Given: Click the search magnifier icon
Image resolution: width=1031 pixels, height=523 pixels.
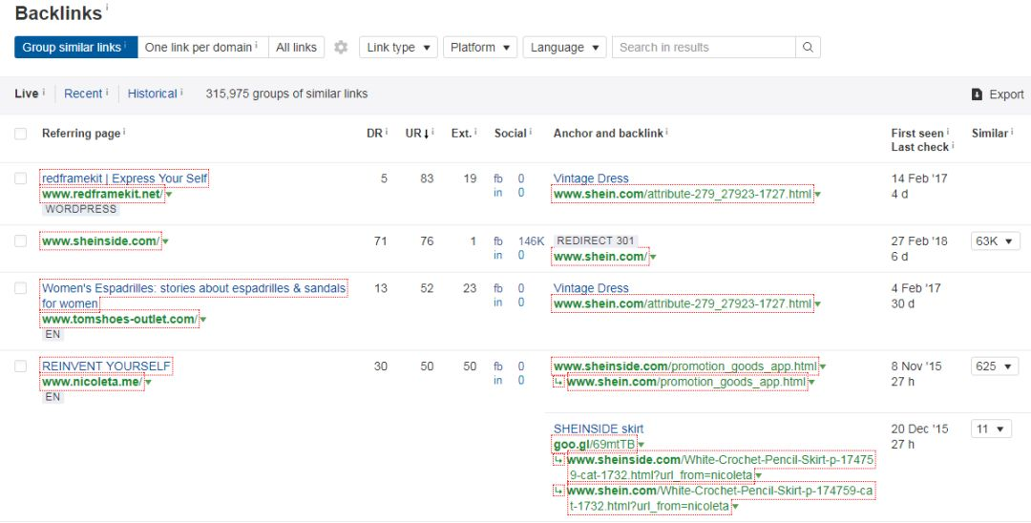Looking at the screenshot, I should click(x=809, y=48).
